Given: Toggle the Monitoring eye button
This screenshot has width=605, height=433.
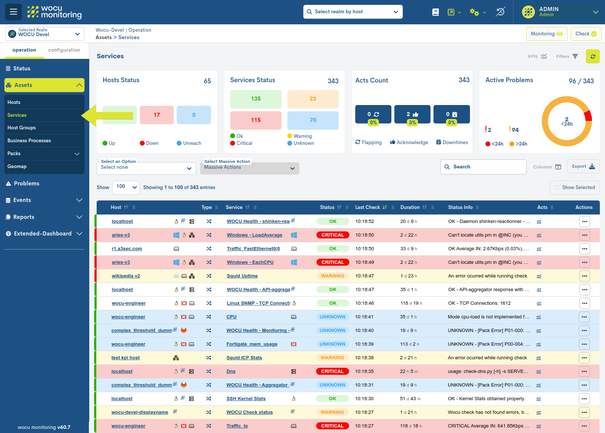Looking at the screenshot, I should (x=547, y=34).
